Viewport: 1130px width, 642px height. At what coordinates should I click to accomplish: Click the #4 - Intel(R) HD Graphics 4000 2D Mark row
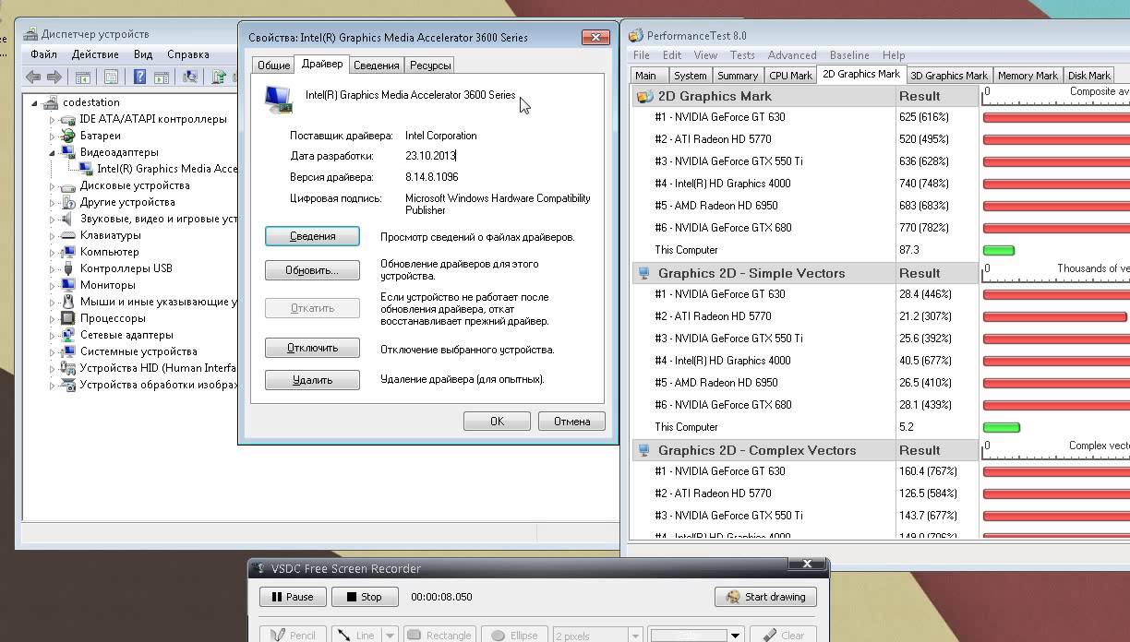tap(881, 184)
